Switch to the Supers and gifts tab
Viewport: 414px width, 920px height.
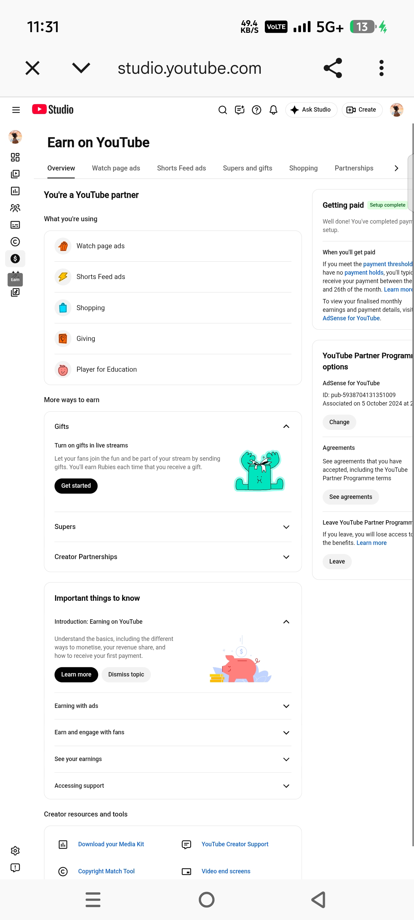point(248,168)
